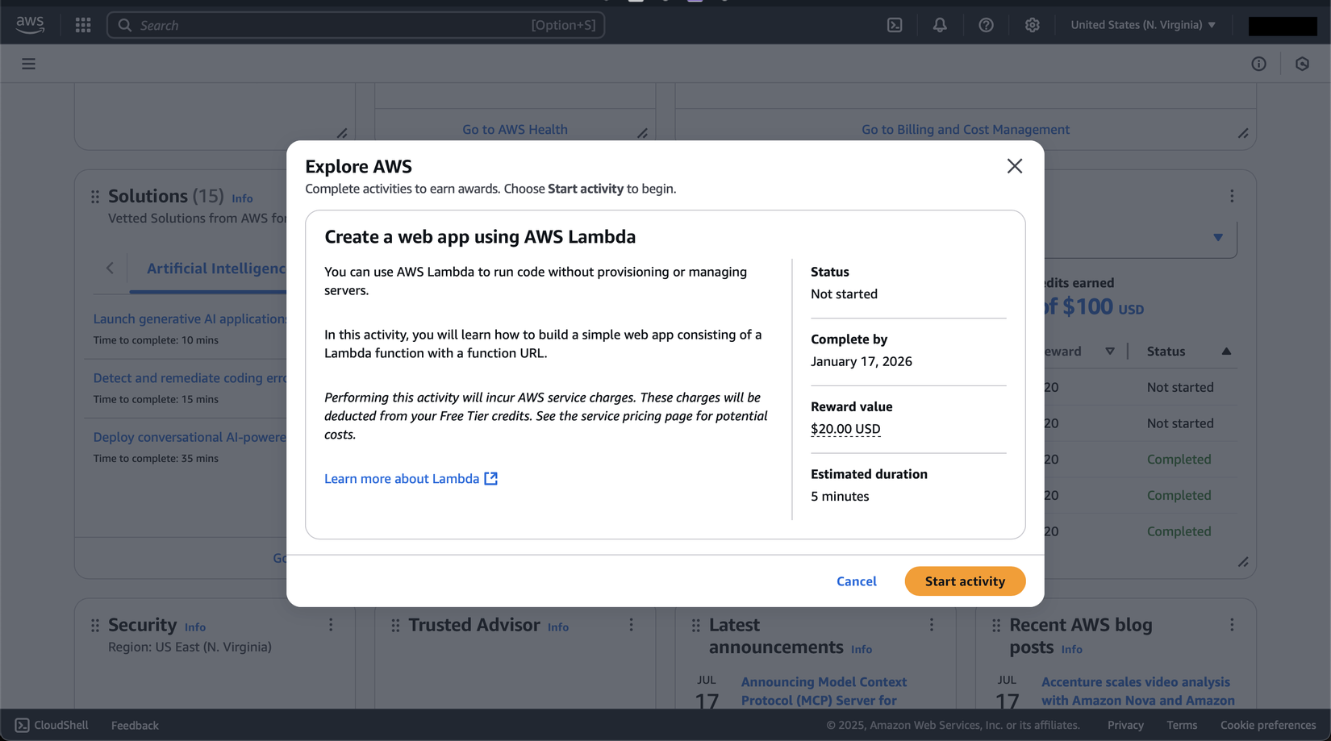Focus the AWS search field
The height and width of the screenshot is (741, 1331).
click(x=356, y=25)
